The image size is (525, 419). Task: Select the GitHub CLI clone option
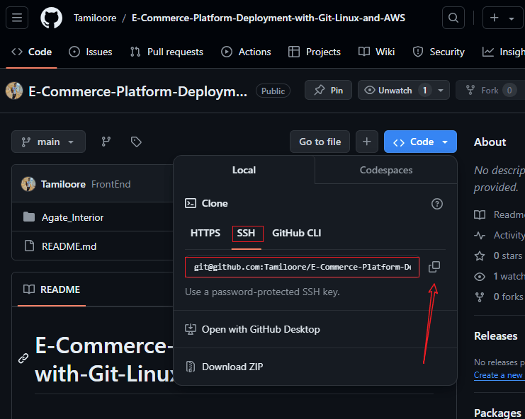297,233
